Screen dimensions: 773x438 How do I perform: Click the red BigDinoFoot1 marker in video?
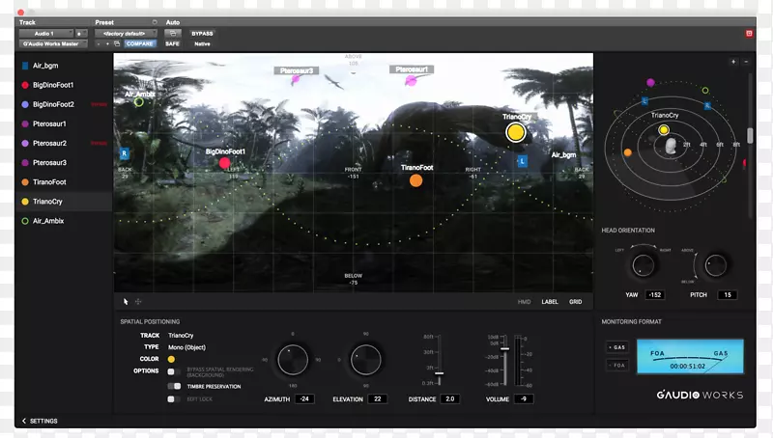coord(225,164)
